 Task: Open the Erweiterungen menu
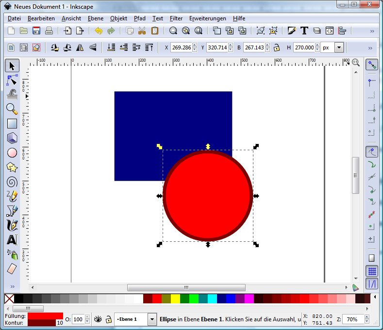(208, 18)
